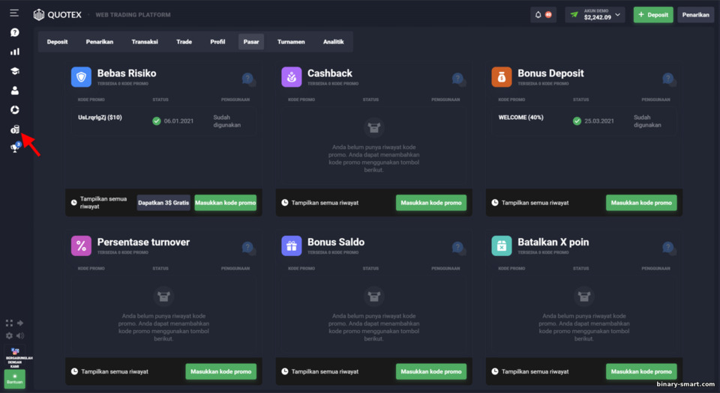Click Dapatkan 3$ Gratis button

[163, 202]
